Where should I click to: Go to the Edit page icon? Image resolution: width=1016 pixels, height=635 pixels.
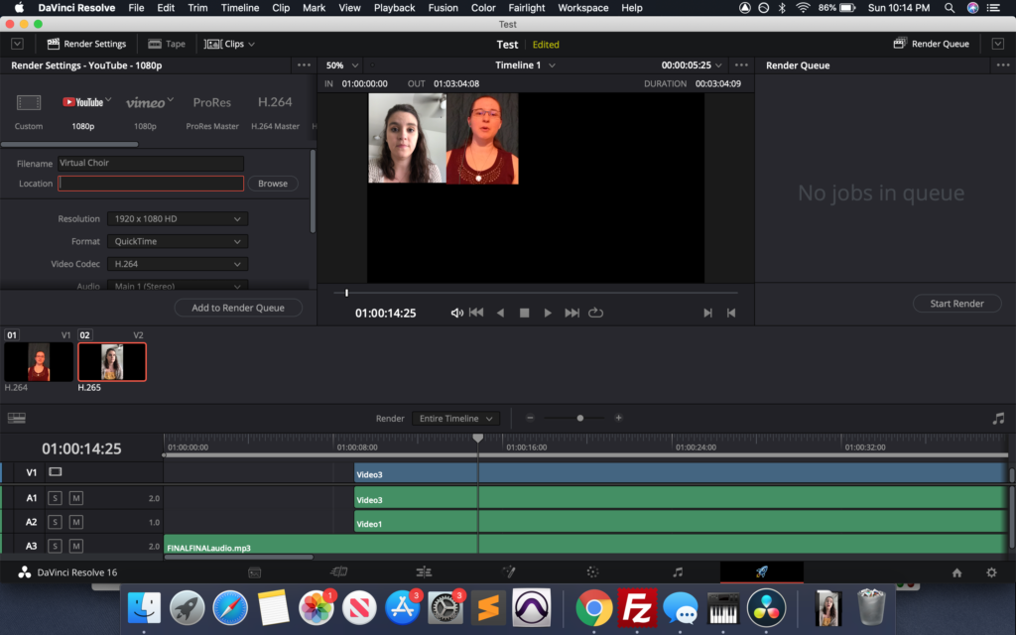pyautogui.click(x=424, y=572)
